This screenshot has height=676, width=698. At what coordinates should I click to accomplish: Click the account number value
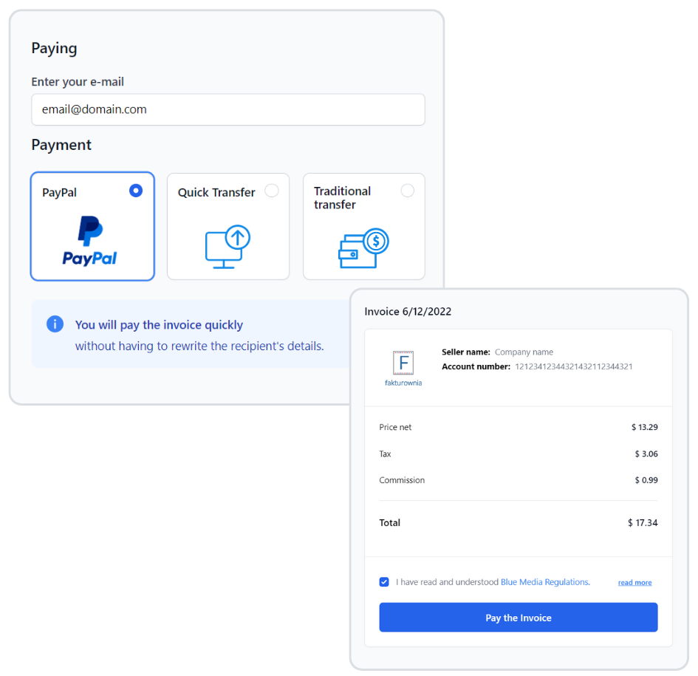(x=574, y=366)
